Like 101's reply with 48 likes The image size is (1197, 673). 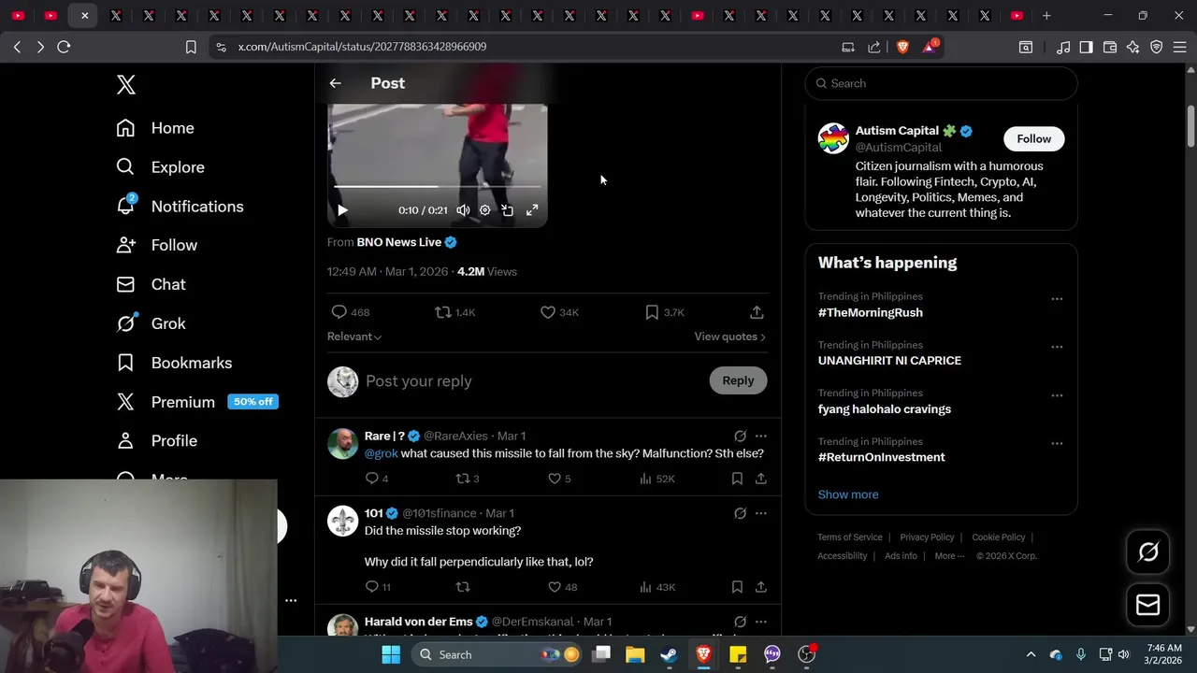pos(562,587)
